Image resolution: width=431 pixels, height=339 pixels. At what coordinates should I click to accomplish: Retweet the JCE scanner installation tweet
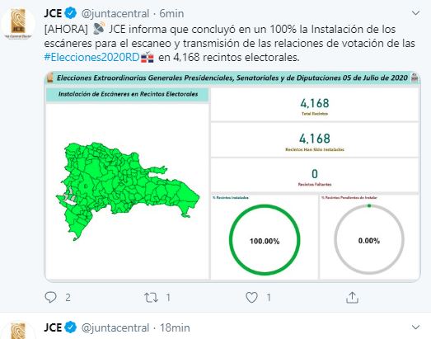(x=151, y=298)
